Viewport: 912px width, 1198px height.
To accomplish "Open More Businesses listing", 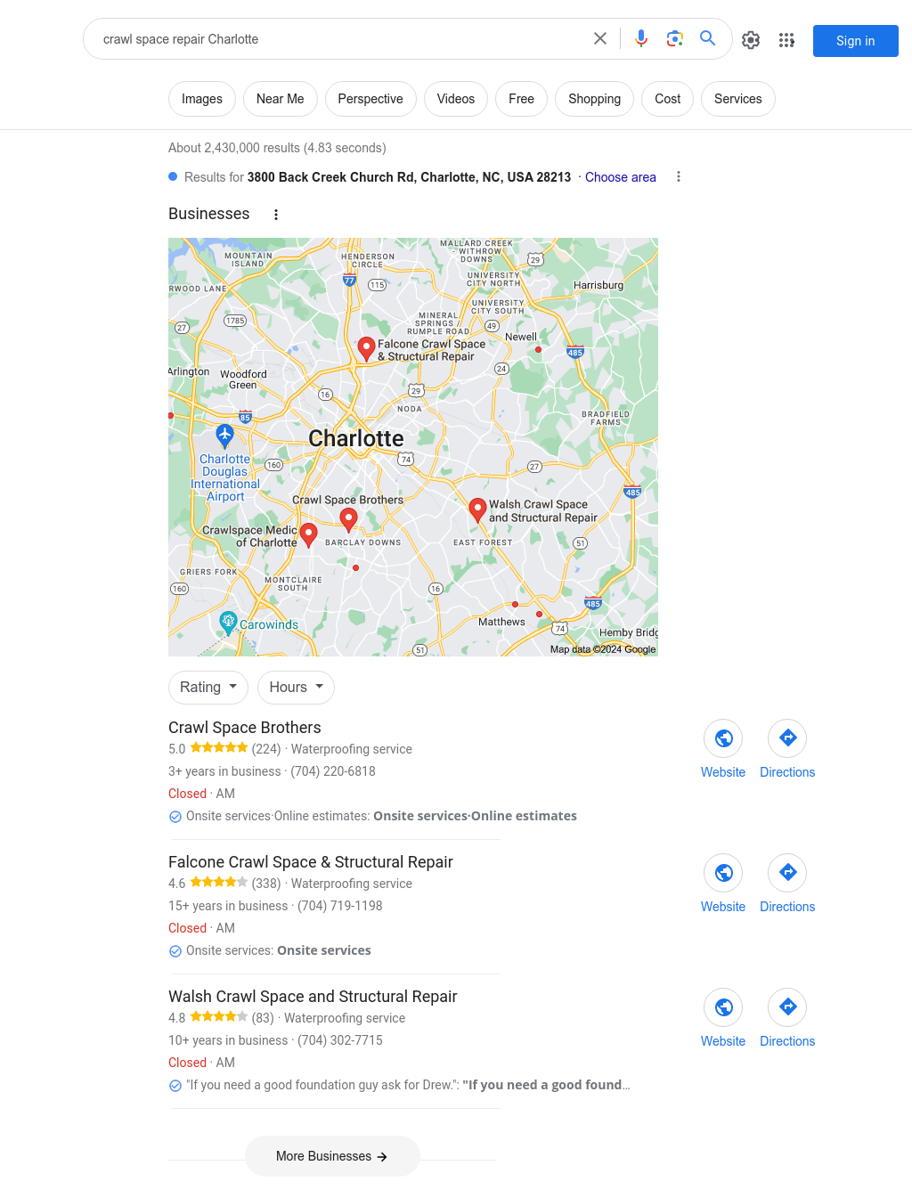I will point(332,1156).
